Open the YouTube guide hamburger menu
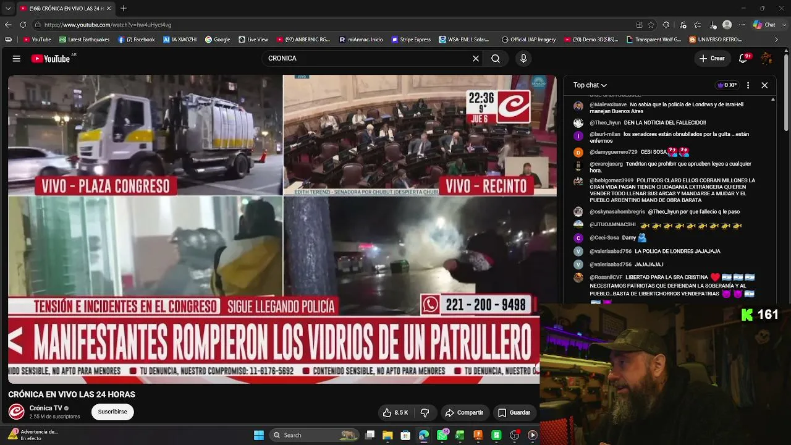Viewport: 791px width, 445px height. tap(17, 59)
